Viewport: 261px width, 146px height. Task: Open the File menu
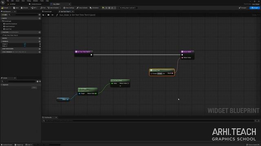(x=8, y=1)
